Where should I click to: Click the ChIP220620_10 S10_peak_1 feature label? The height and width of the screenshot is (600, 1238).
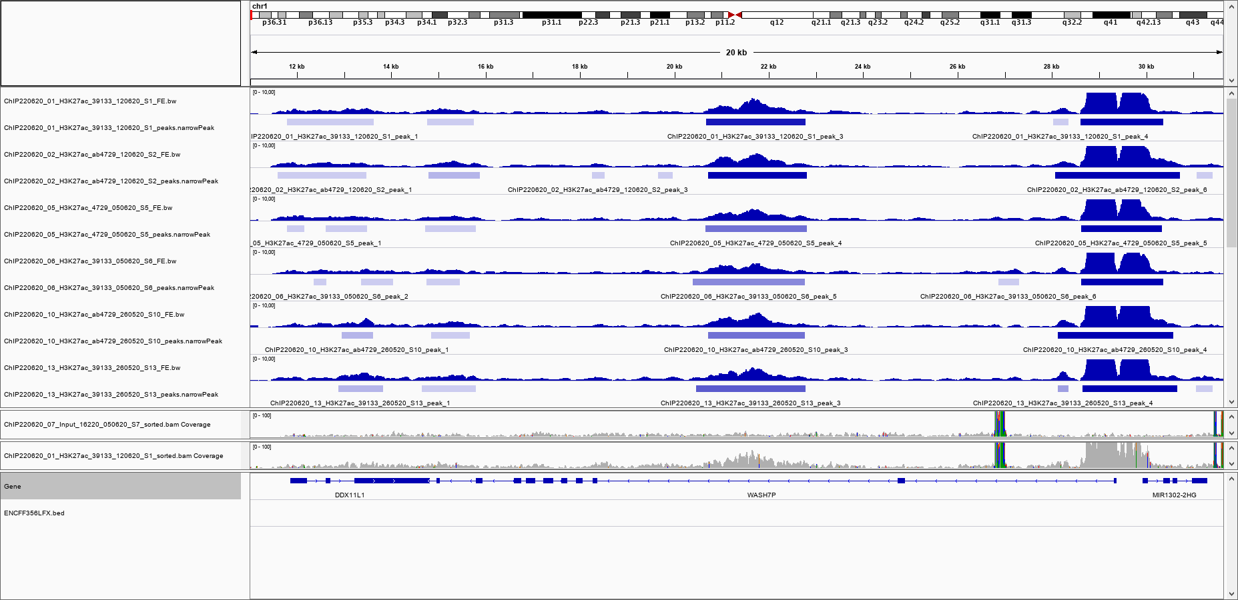357,350
